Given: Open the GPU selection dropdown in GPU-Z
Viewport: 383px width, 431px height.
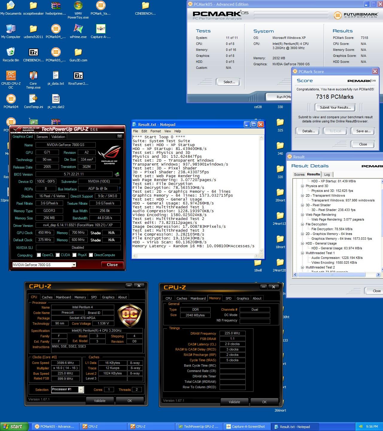Looking at the screenshot, I should [x=74, y=265].
